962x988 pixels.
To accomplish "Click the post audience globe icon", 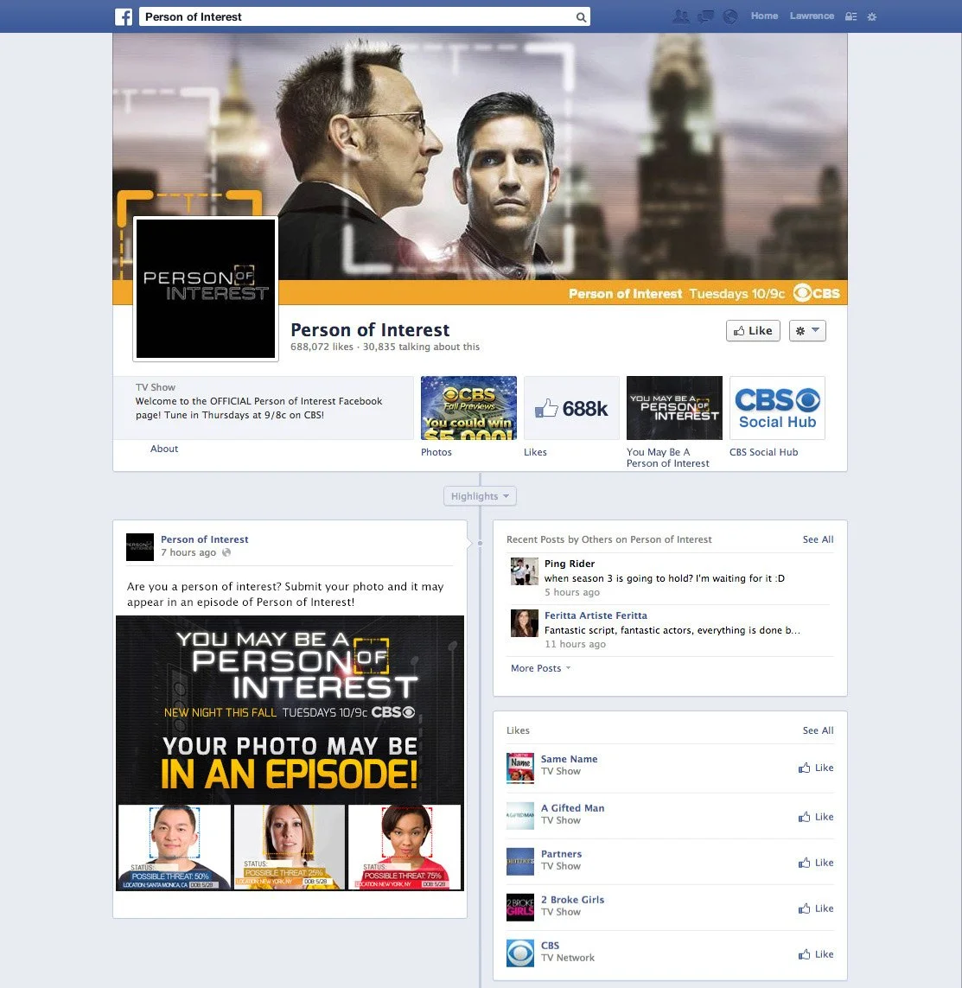I will click(226, 552).
